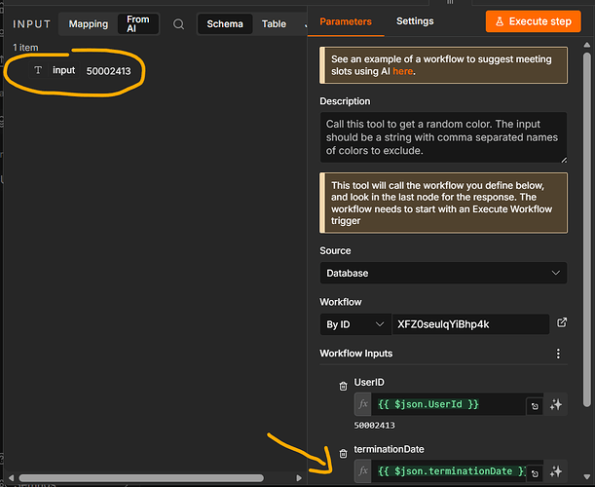
Task: Switch input view to From AI
Action: pyautogui.click(x=137, y=24)
